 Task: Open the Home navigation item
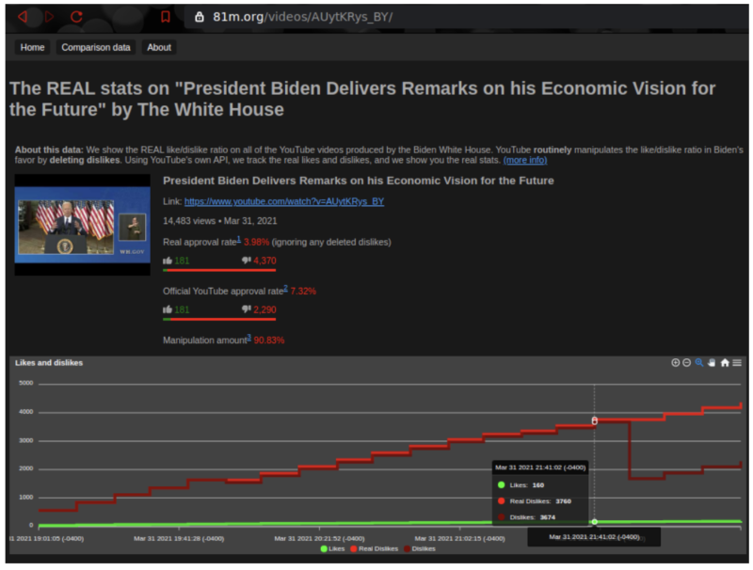[32, 47]
